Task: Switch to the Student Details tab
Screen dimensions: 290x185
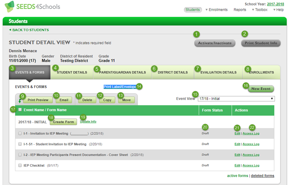Action: pyautogui.click(x=72, y=72)
